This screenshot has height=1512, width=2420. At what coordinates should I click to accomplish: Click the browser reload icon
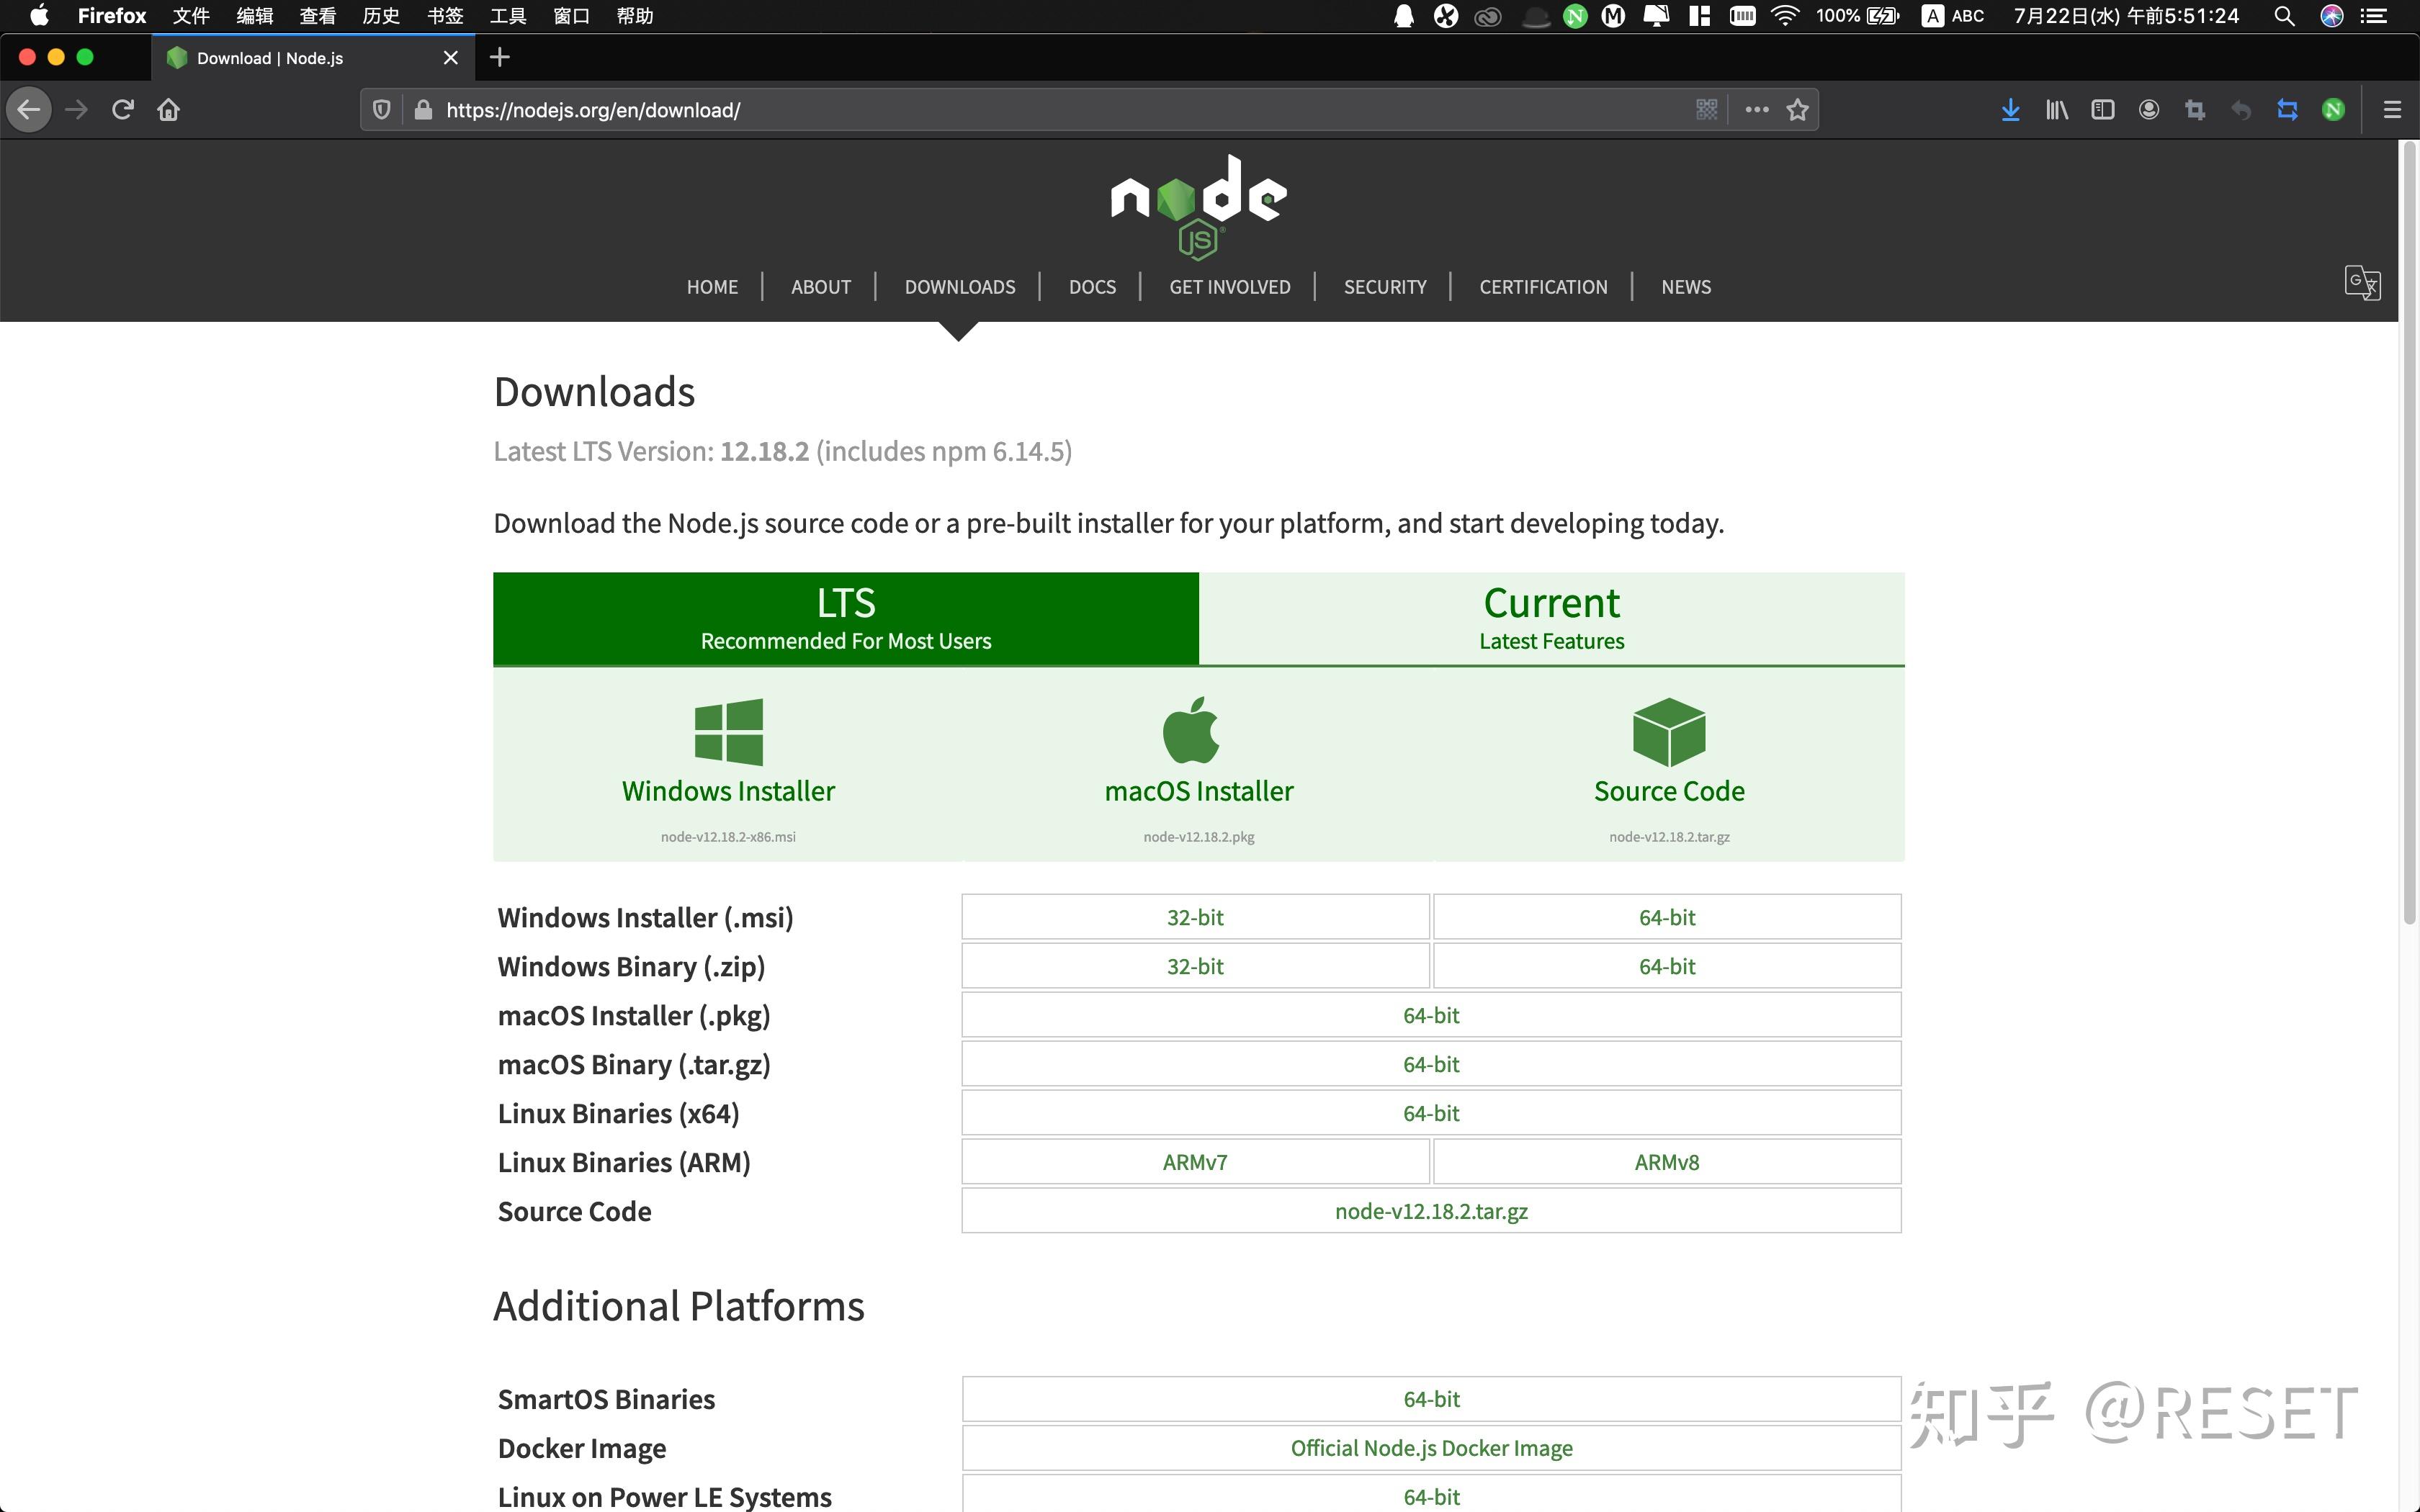pos(123,110)
